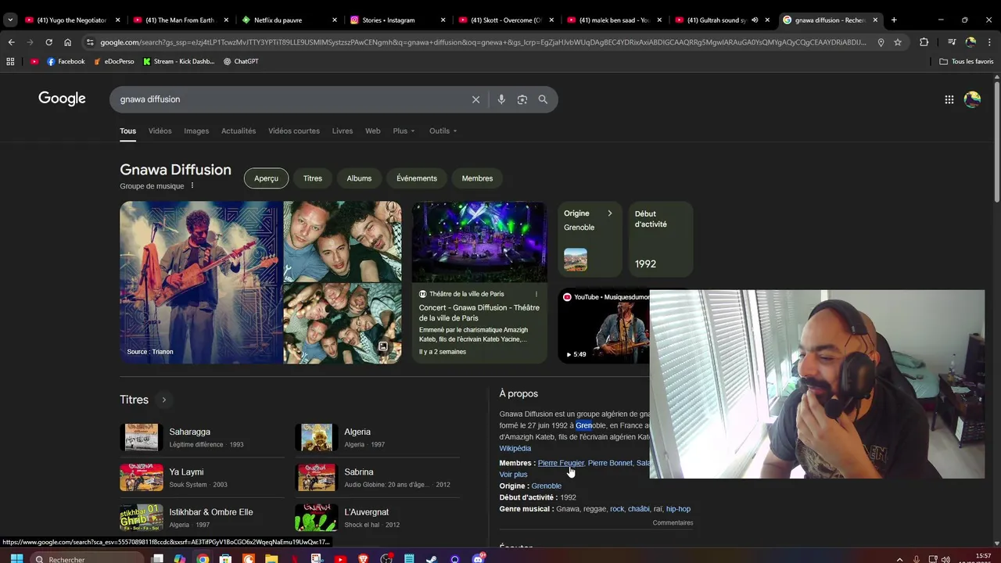Open the Grenoble link beside Origine

click(547, 486)
